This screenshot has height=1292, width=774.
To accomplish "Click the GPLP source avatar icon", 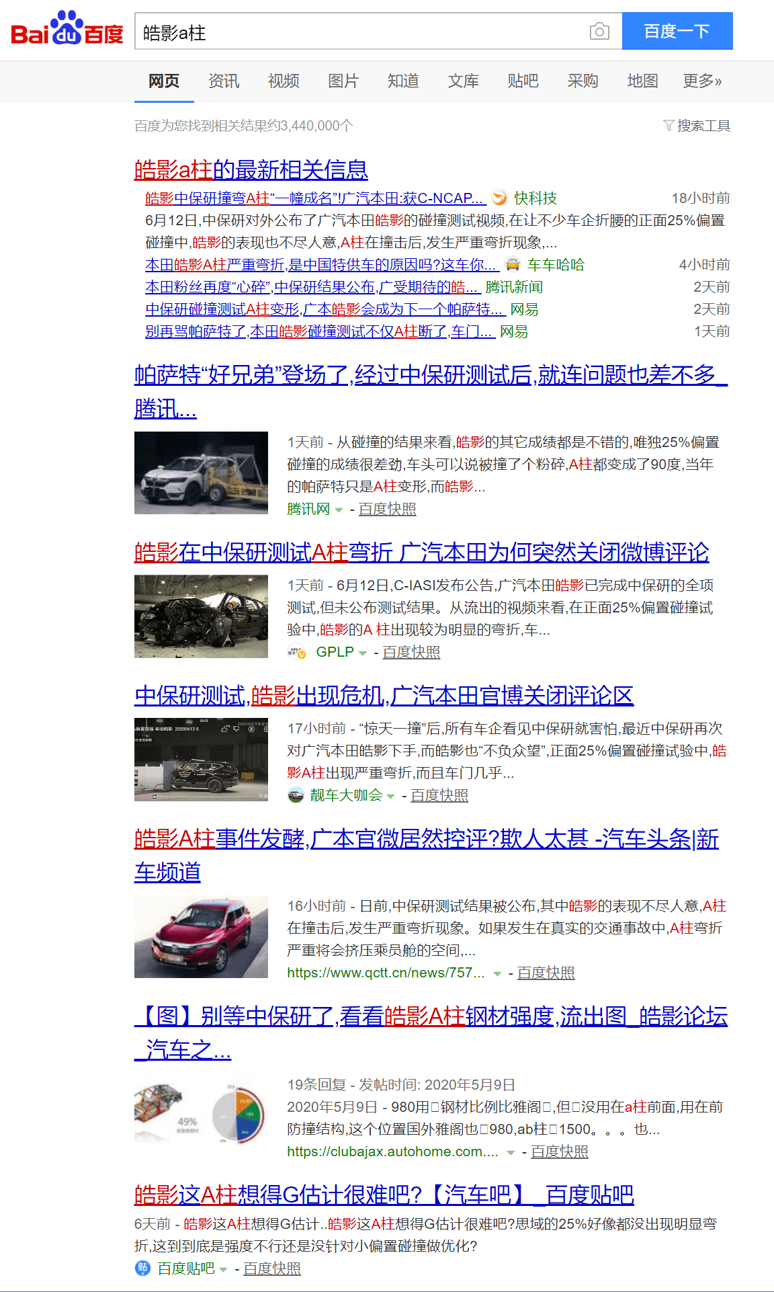I will click(297, 652).
